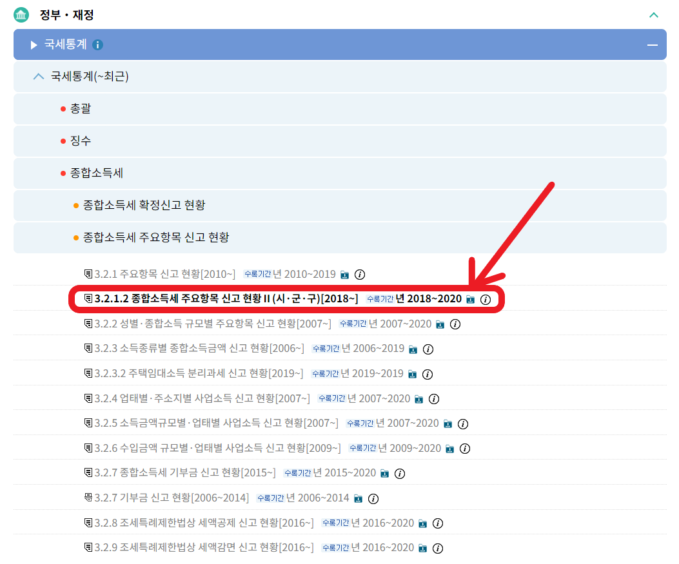Image resolution: width=679 pixels, height=564 pixels.
Task: Open table 3.2.8 조세특례제한법상 세액공제 신고 현황
Action: (204, 523)
